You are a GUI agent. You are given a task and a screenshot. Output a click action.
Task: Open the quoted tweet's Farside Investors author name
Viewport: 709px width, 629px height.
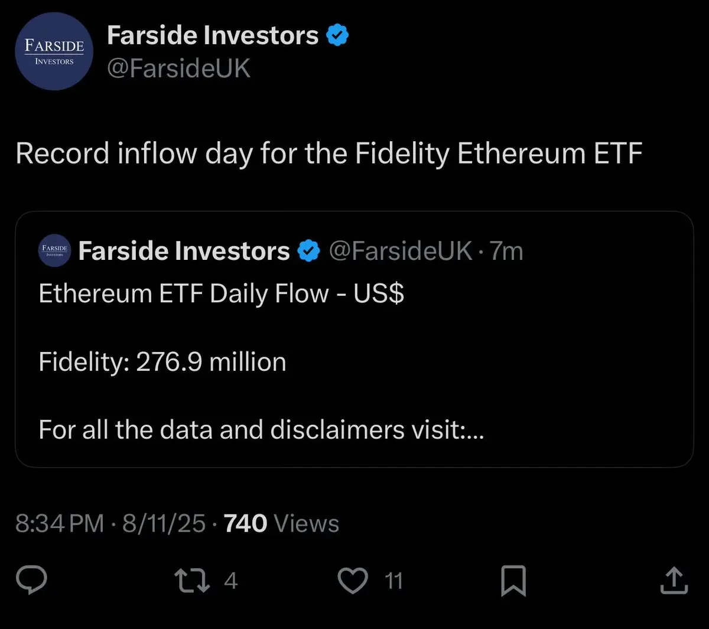point(184,251)
